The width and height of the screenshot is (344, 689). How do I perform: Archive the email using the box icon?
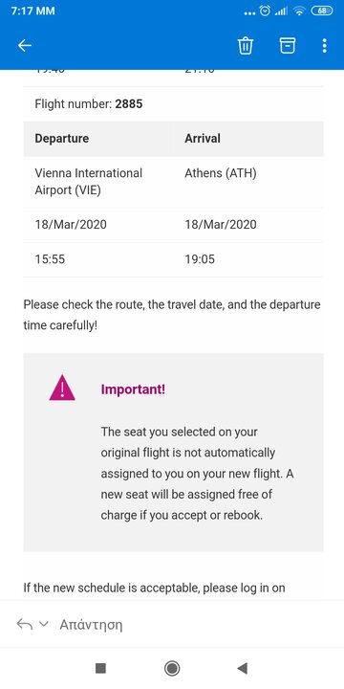tap(288, 46)
